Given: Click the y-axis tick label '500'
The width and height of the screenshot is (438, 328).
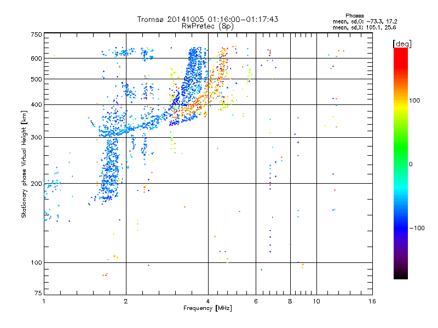Looking at the screenshot, I should [36, 79].
